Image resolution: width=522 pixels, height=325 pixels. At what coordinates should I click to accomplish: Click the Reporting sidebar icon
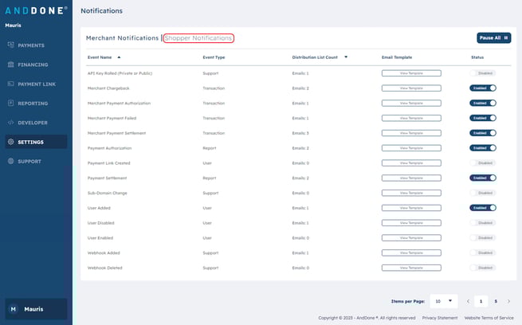10,103
